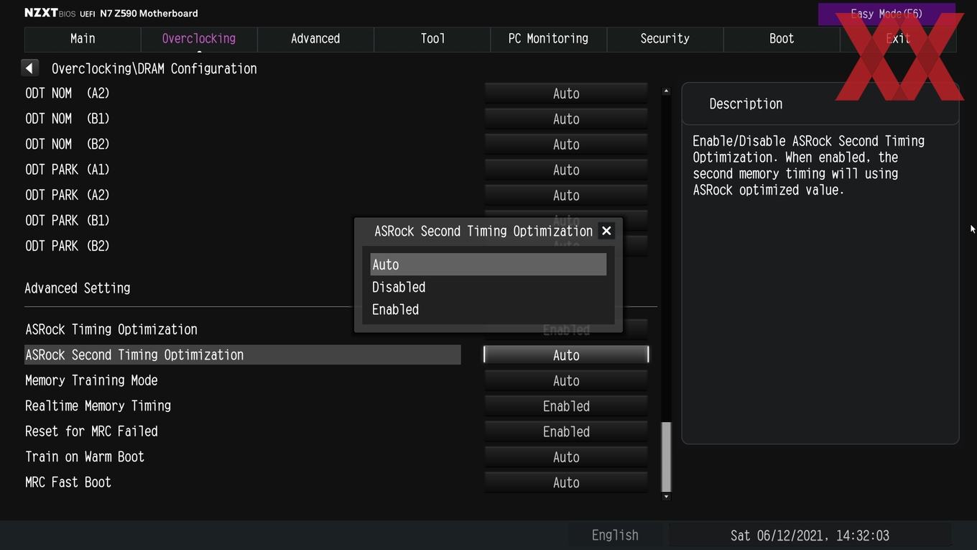Image resolution: width=977 pixels, height=550 pixels.
Task: Click the Overclocking\DRAM Configuration breadcrumb text
Action: (154, 69)
